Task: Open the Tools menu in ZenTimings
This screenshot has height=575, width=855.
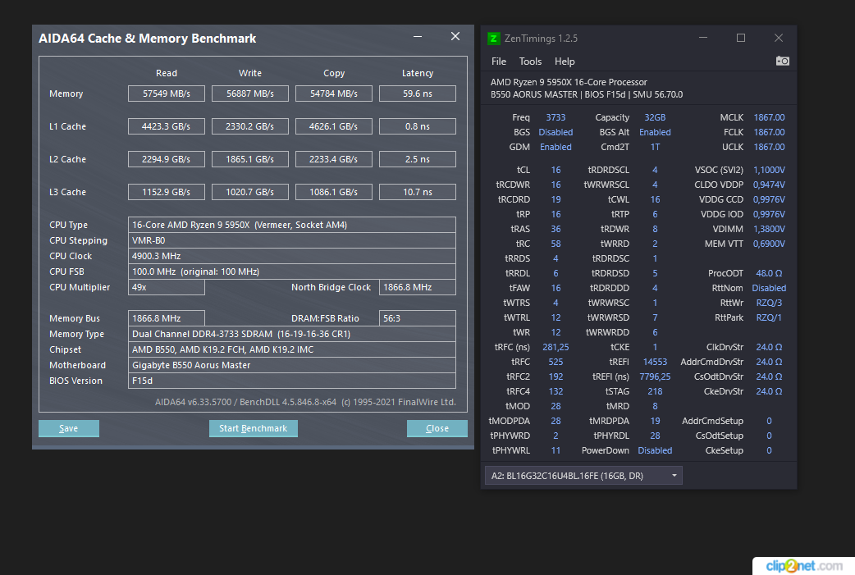Action: (x=530, y=62)
